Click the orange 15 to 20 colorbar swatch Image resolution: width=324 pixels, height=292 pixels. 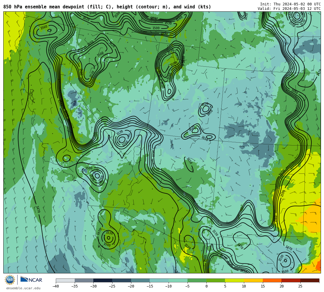272,280
